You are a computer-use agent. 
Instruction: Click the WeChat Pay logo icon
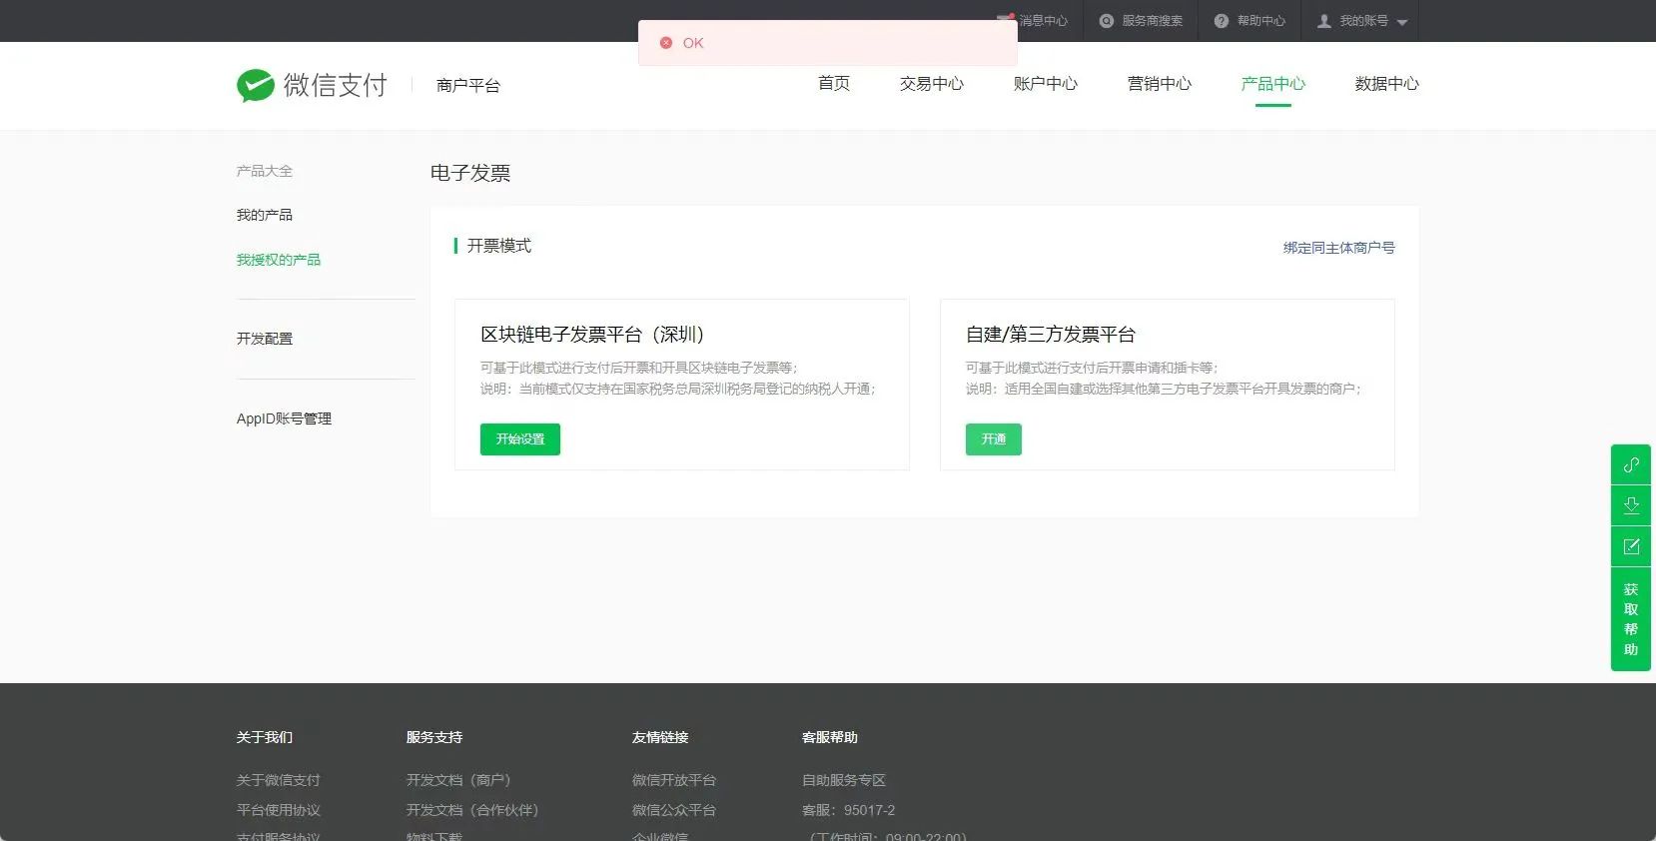click(256, 85)
